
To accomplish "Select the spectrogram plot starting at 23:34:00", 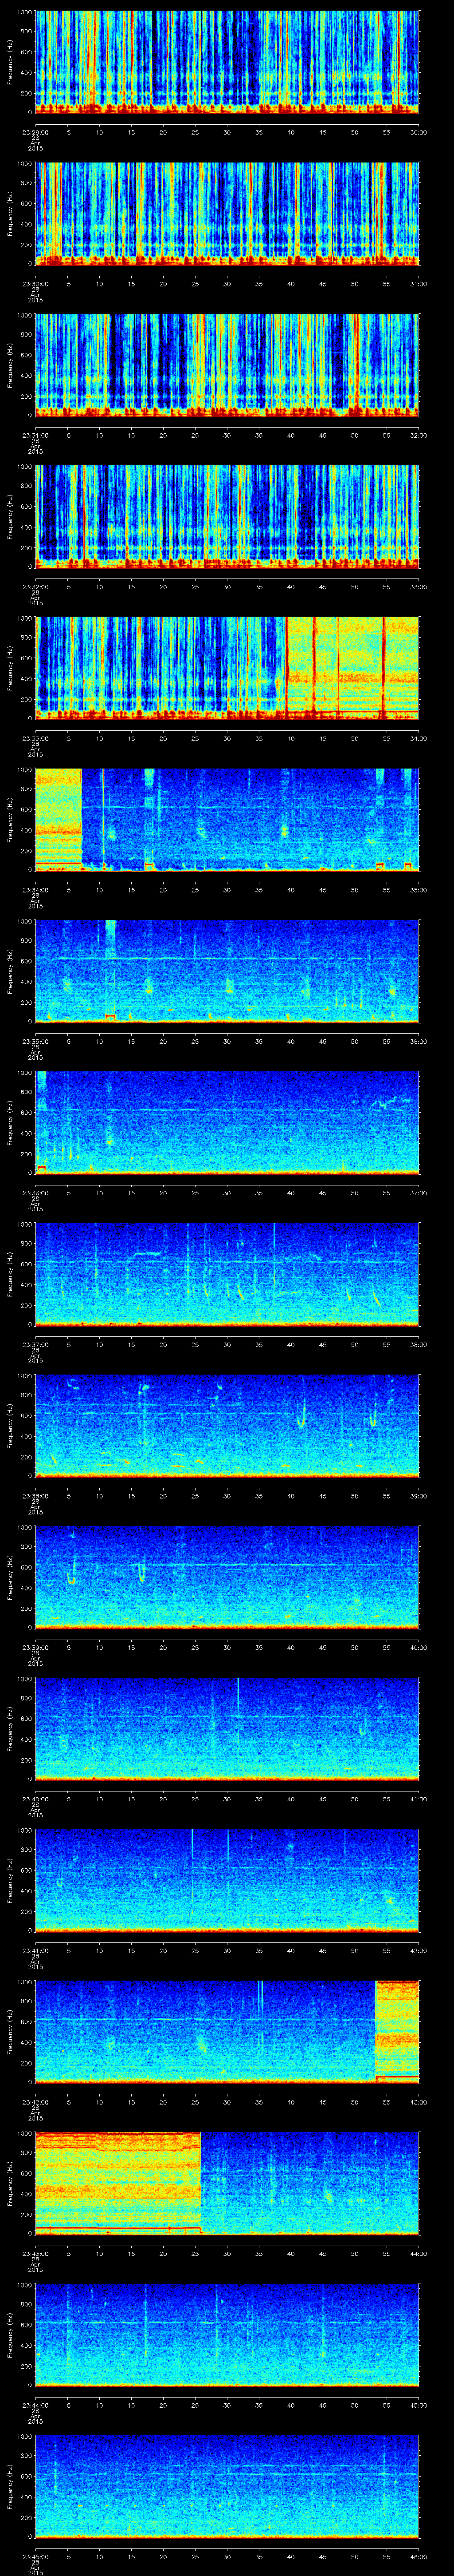I will point(227,820).
